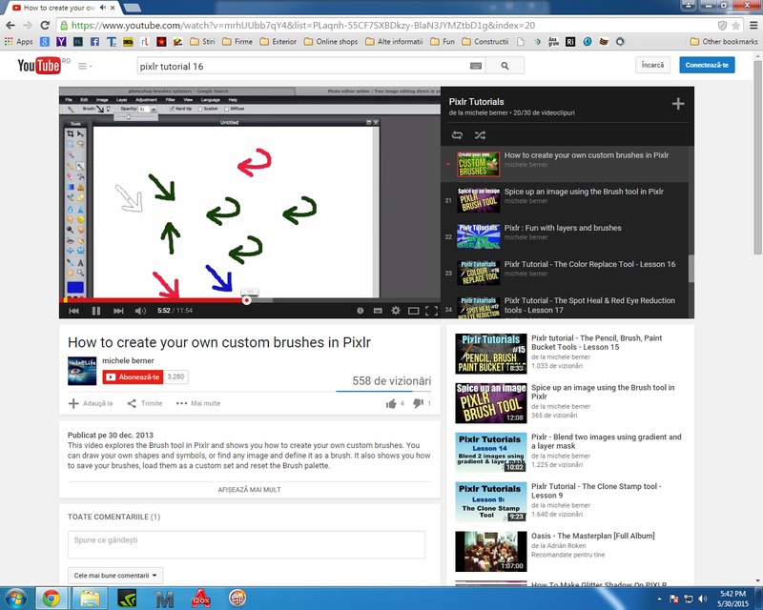This screenshot has width=763, height=610.
Task: Open the Chrome hamburger menu
Action: pos(753,26)
